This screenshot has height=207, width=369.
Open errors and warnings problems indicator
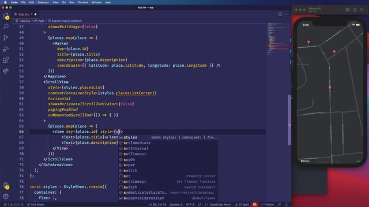tap(13, 205)
